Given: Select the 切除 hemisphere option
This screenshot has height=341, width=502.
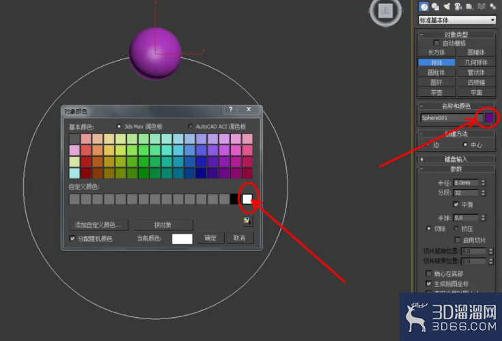Looking at the screenshot, I should point(428,228).
